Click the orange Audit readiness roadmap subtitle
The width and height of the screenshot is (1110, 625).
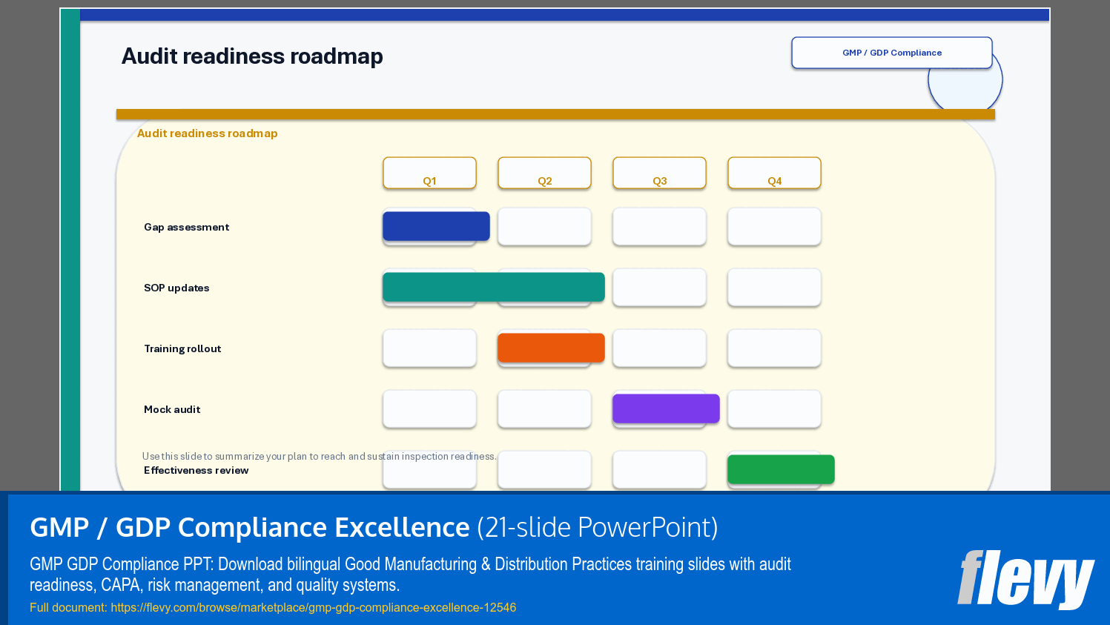click(208, 133)
